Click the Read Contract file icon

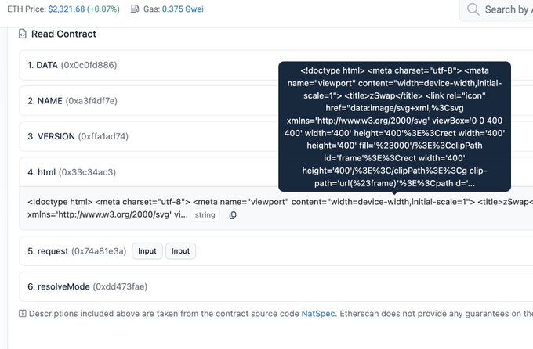click(22, 34)
